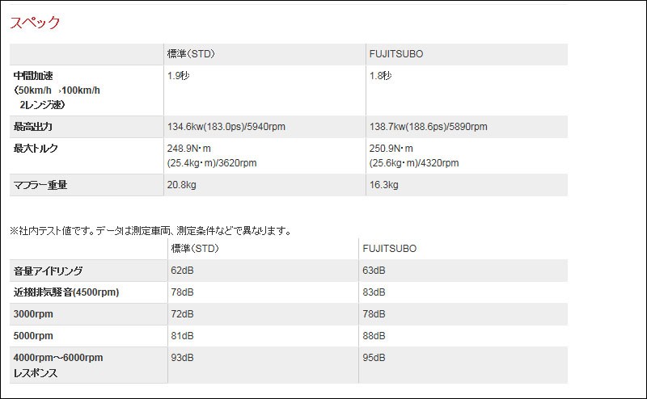Click the 音量アイドリング row label

tap(49, 271)
